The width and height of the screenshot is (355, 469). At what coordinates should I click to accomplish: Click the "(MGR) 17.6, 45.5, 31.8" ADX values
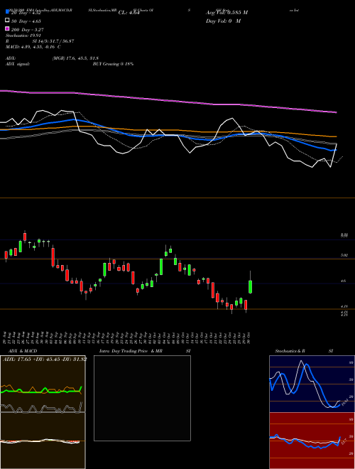point(75,58)
